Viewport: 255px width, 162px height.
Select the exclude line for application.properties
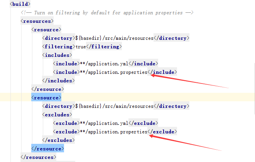[115, 131]
